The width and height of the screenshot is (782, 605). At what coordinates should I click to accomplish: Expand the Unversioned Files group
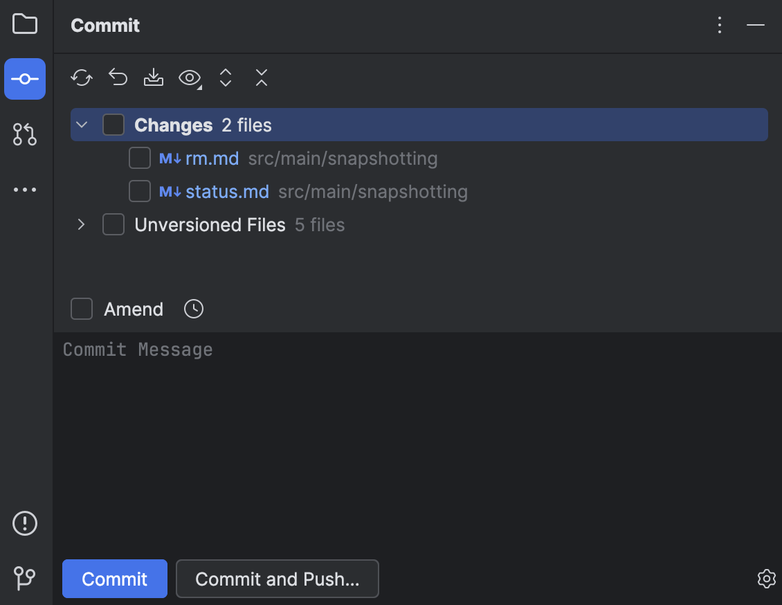81,224
